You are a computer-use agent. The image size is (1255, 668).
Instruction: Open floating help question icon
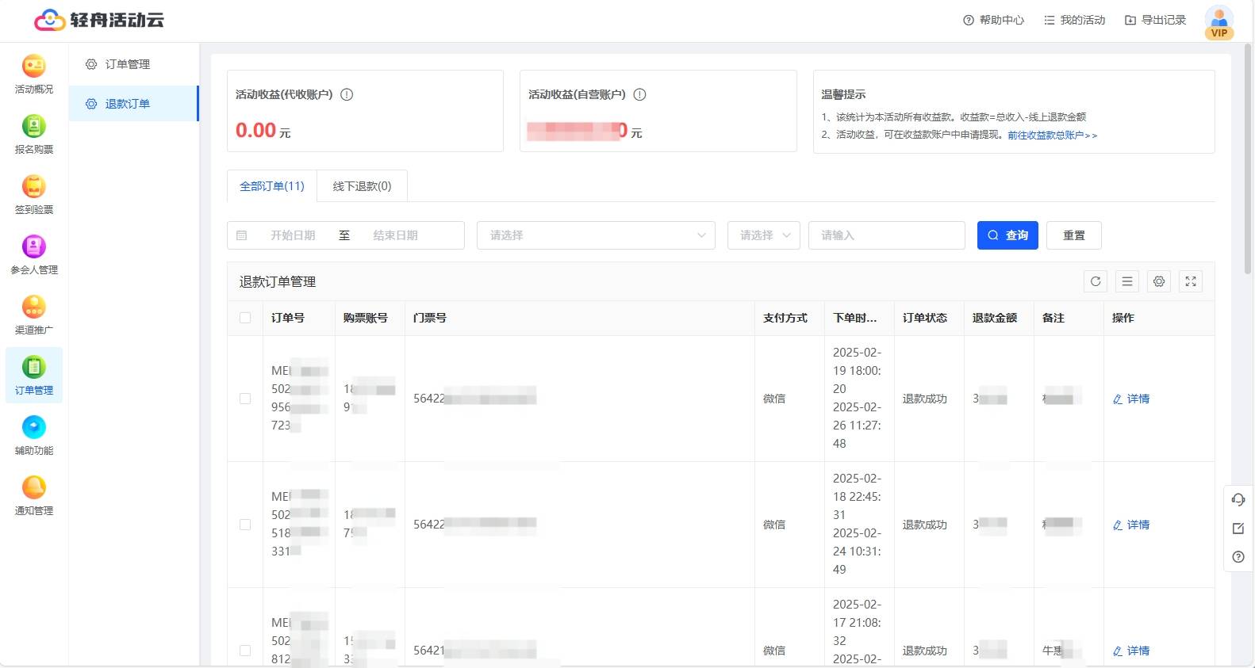[1238, 557]
